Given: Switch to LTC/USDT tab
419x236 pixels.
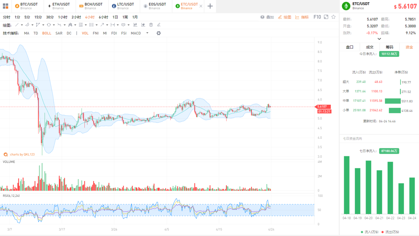Looking at the screenshot, I should [123, 6].
